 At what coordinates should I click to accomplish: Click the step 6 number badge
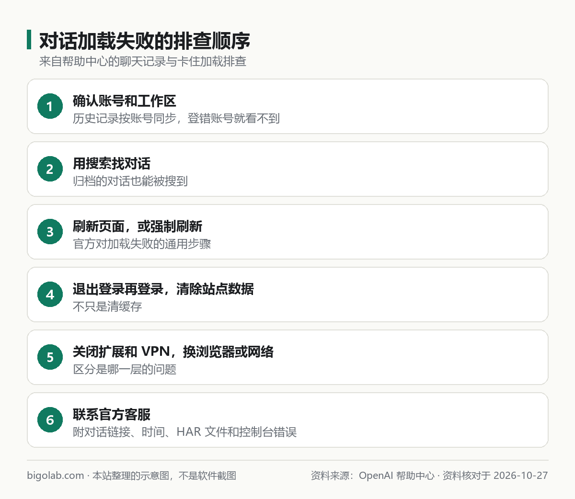point(50,420)
